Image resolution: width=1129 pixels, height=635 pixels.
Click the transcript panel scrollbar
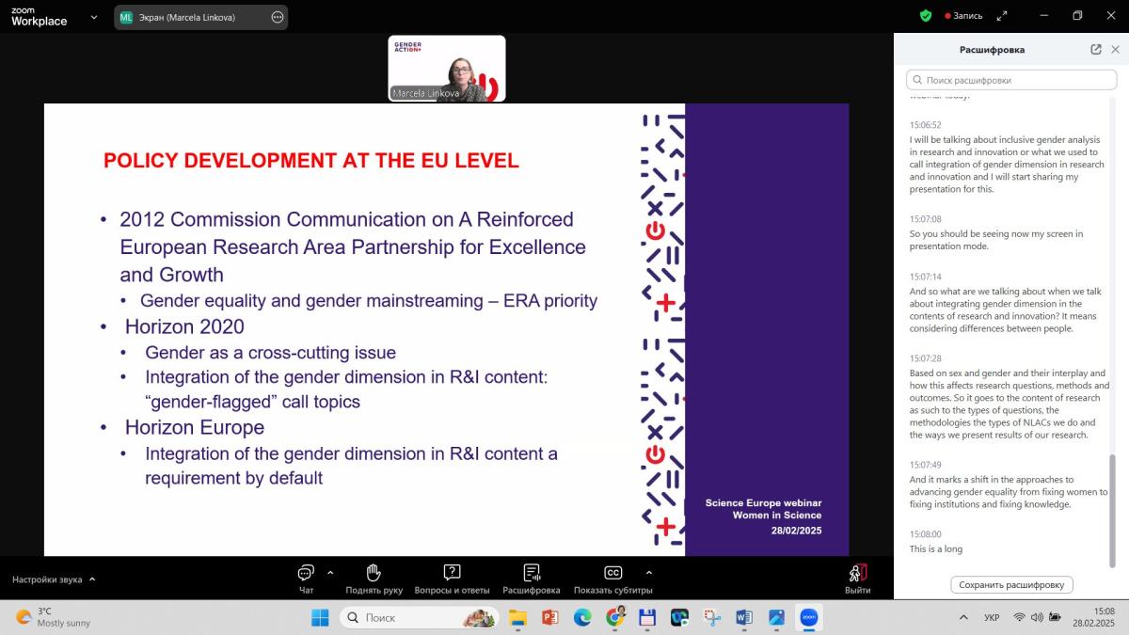1113,508
